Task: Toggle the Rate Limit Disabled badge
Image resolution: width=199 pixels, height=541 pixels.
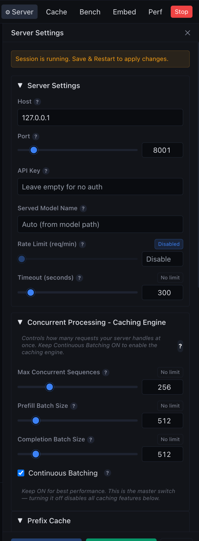Action: 169,244
